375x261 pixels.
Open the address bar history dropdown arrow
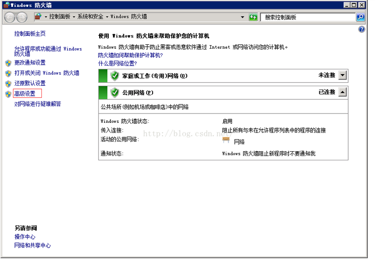click(243, 17)
